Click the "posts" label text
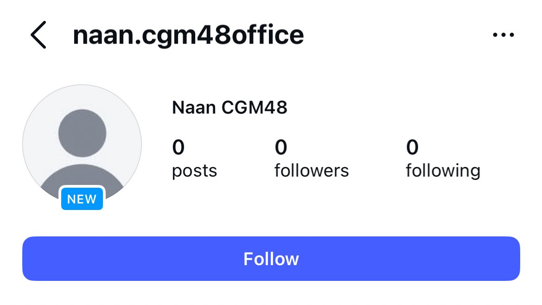 (x=194, y=171)
